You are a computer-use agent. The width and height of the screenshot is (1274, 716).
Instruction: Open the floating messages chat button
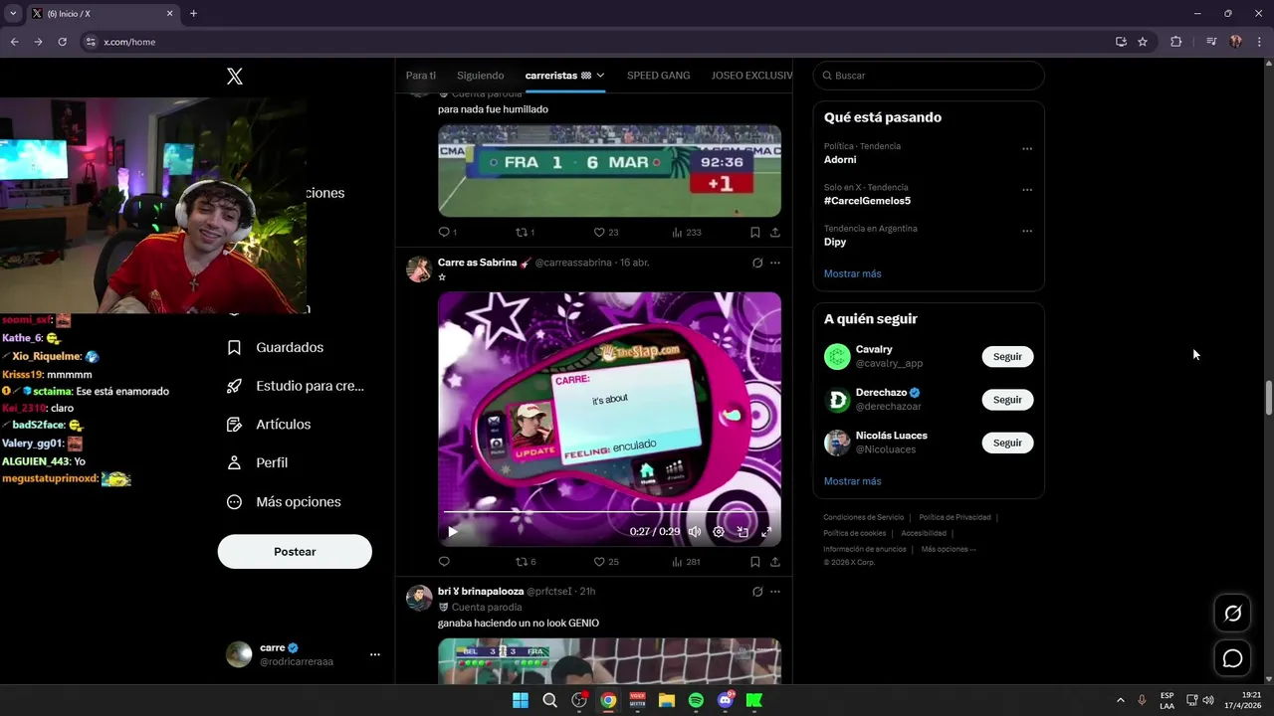tap(1232, 658)
